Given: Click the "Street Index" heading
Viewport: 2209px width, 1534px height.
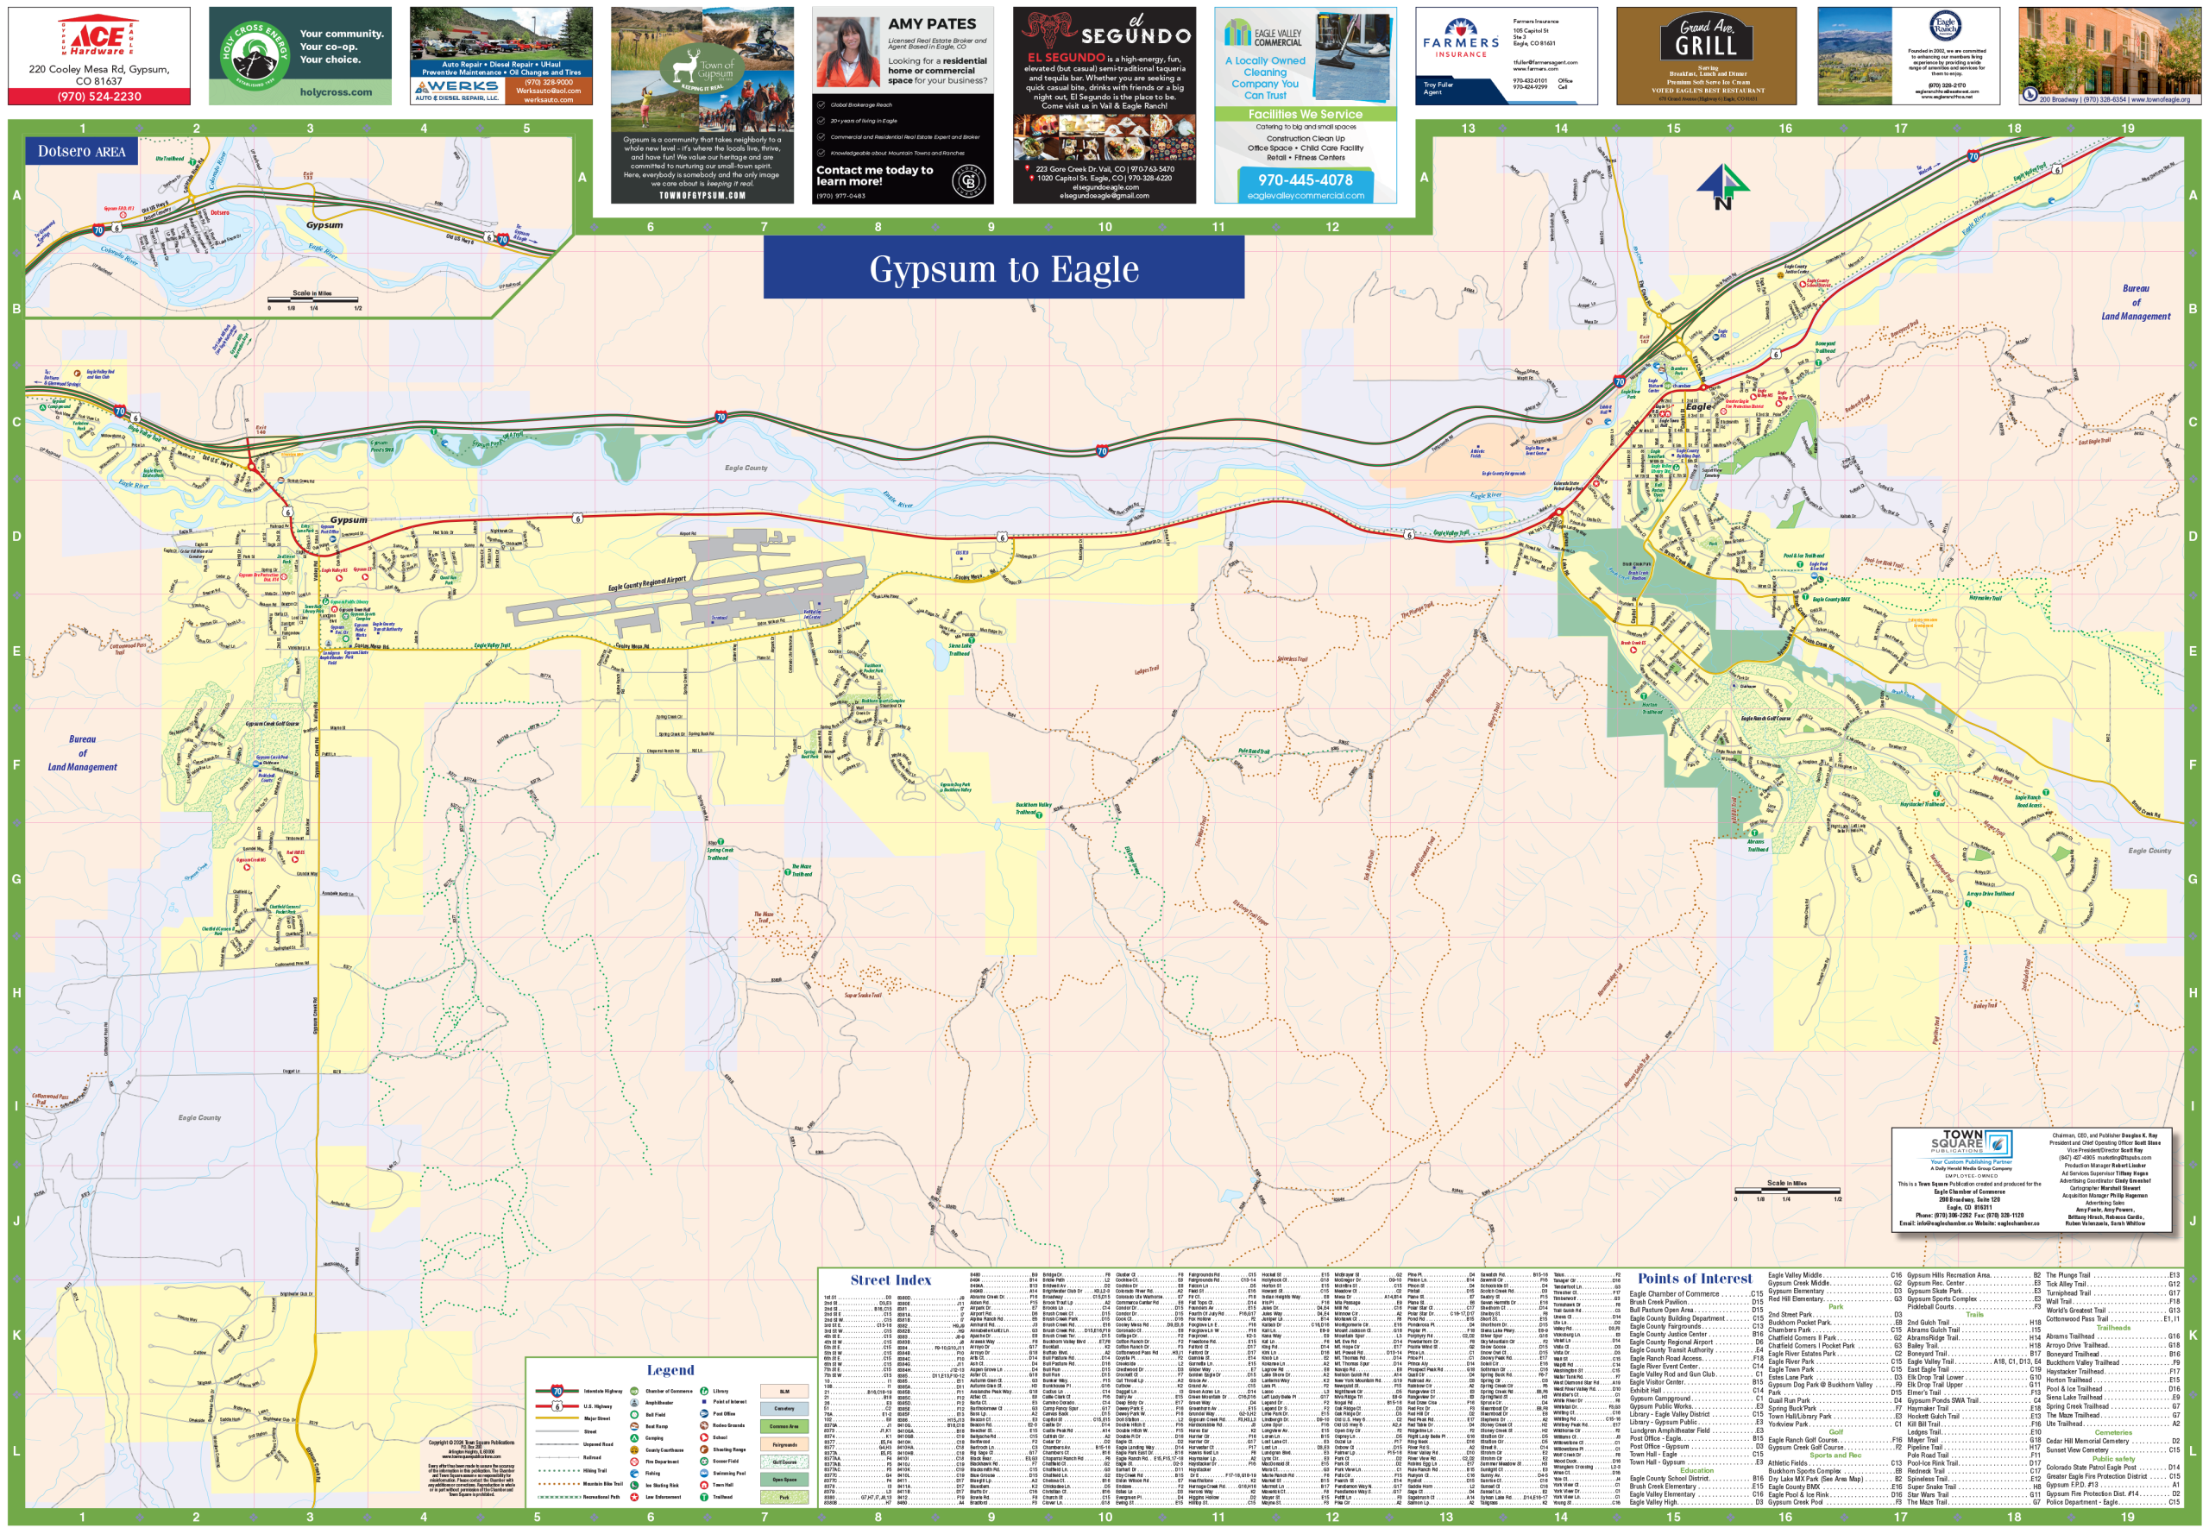Looking at the screenshot, I should (x=891, y=1279).
